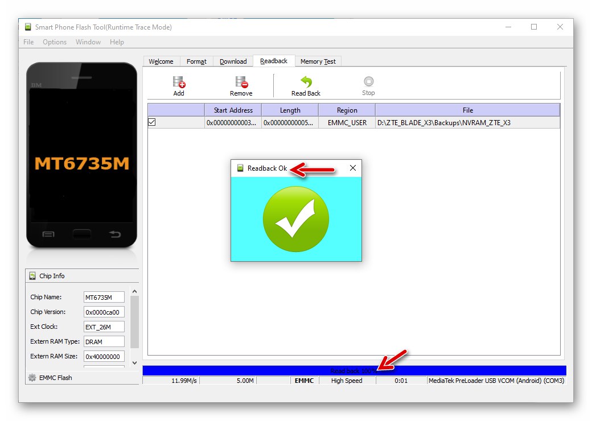Click the EMMC_USER region cell
Screen dimensions: 592x421
point(347,123)
